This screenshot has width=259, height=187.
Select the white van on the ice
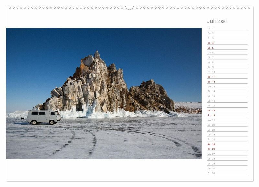[x=43, y=117]
